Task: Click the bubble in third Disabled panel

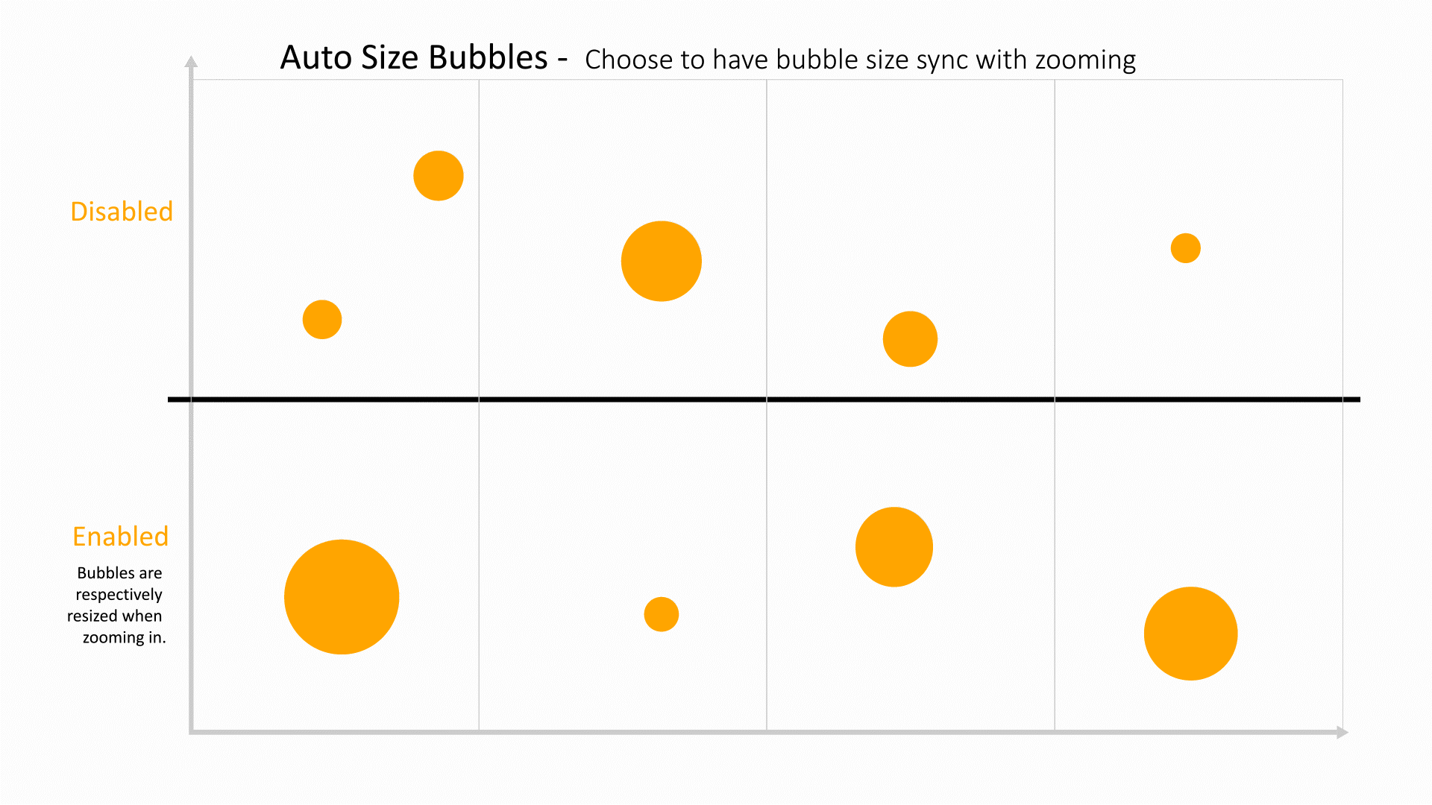Action: 910,339
